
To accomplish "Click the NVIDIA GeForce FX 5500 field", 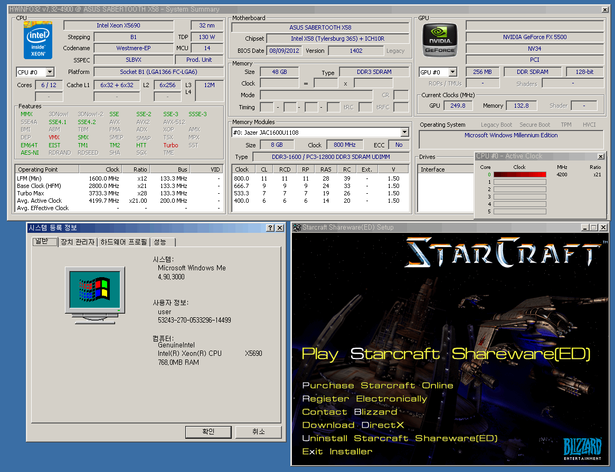I will tap(535, 37).
